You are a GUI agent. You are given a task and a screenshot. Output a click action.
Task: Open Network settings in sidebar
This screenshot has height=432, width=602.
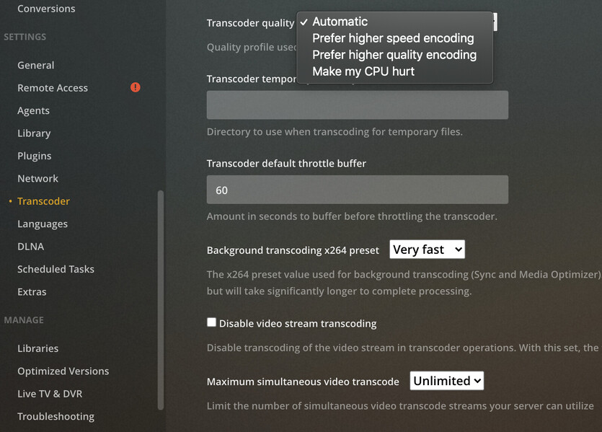coord(37,179)
